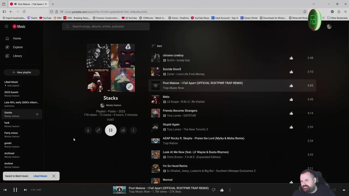
Task: Select I'm So Hood Remix track
Action: [x=175, y=166]
